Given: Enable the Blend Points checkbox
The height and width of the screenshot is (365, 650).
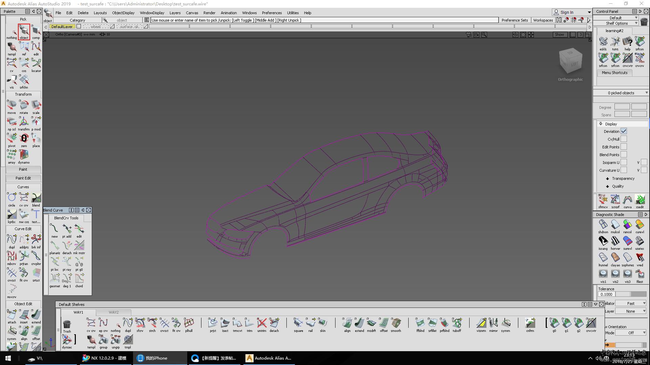Looking at the screenshot, I should [x=624, y=154].
